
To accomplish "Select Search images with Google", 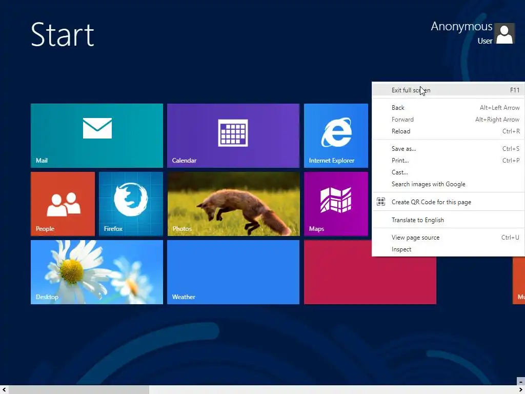I will pos(448,184).
